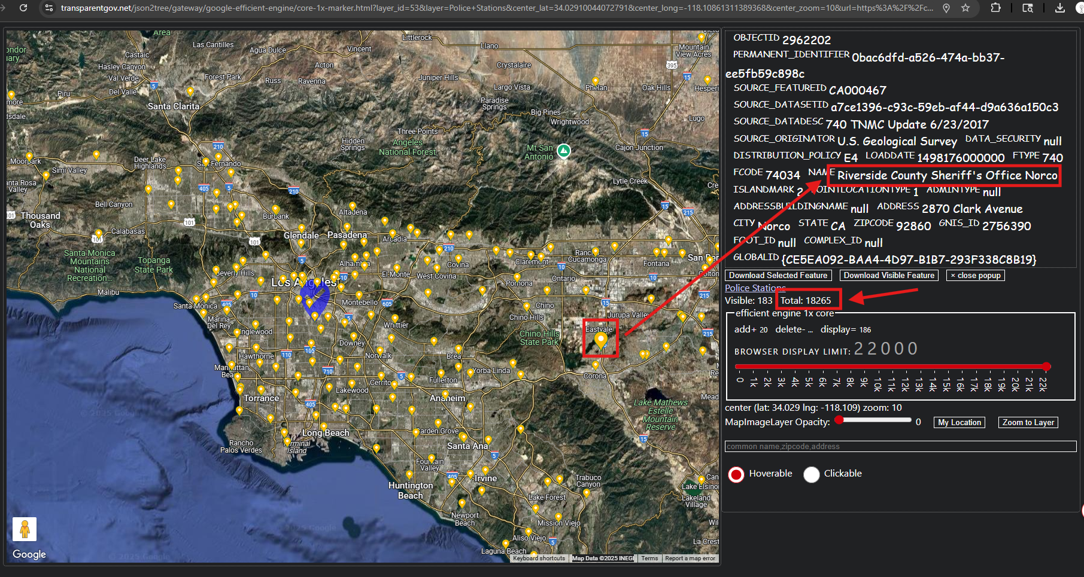This screenshot has height=577, width=1084.
Task: Click the originator text U.S. Geological Survey
Action: 897,142
